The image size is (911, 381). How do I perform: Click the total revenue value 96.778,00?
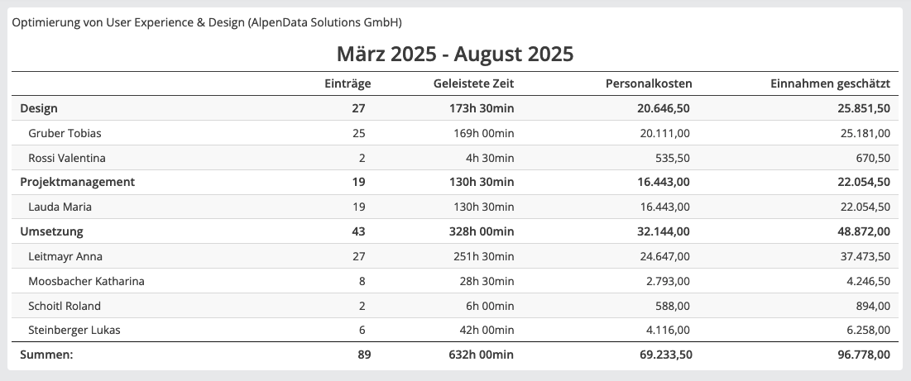(861, 355)
